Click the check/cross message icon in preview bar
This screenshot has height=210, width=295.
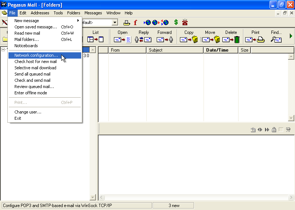[x=288, y=130]
